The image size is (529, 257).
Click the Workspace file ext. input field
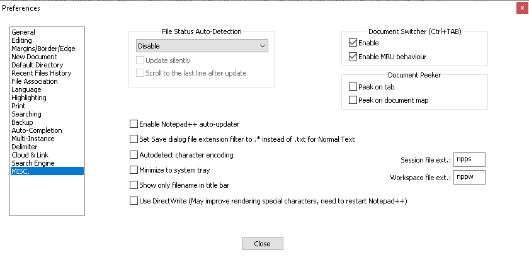(x=469, y=177)
